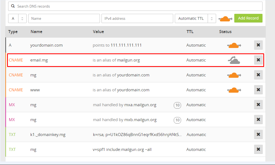
Task: Toggle proxy cloud beside Add Record button
Action: (225, 19)
